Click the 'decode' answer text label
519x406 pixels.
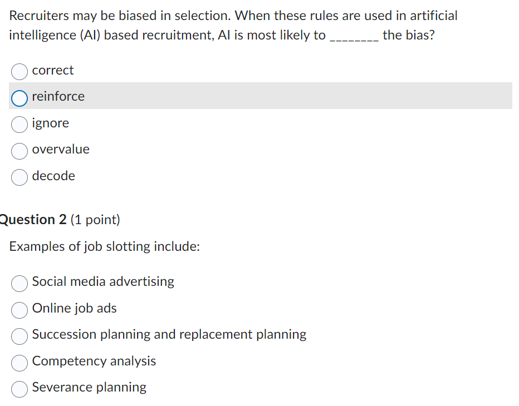(53, 176)
